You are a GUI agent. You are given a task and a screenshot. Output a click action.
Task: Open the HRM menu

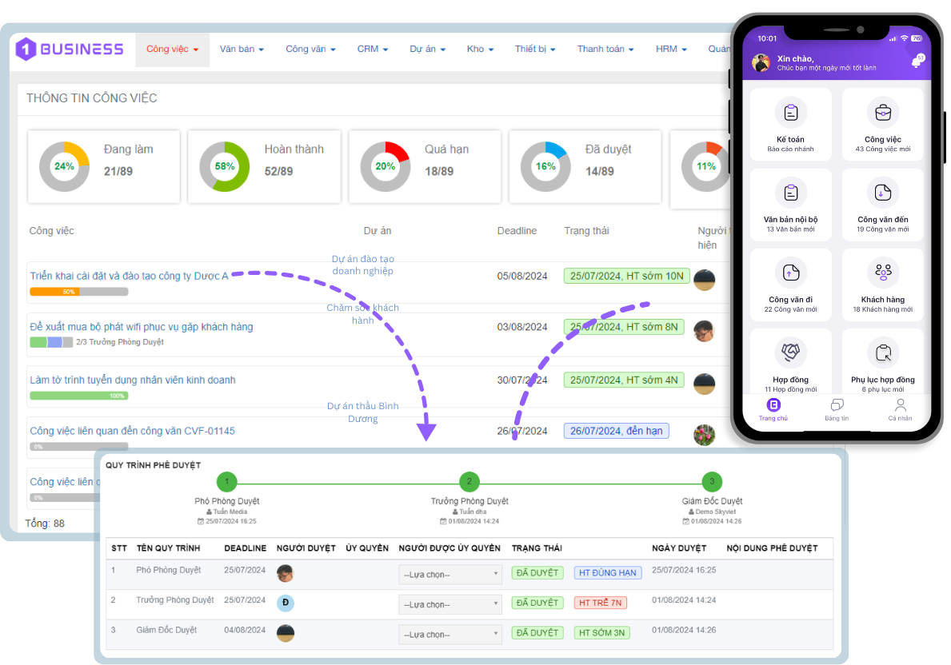tap(671, 49)
